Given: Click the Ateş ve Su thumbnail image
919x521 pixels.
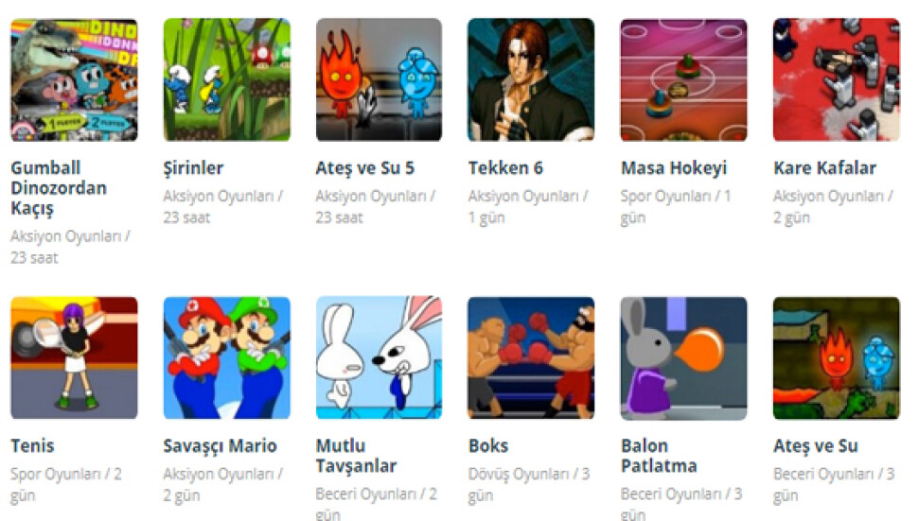Looking at the screenshot, I should [x=837, y=357].
